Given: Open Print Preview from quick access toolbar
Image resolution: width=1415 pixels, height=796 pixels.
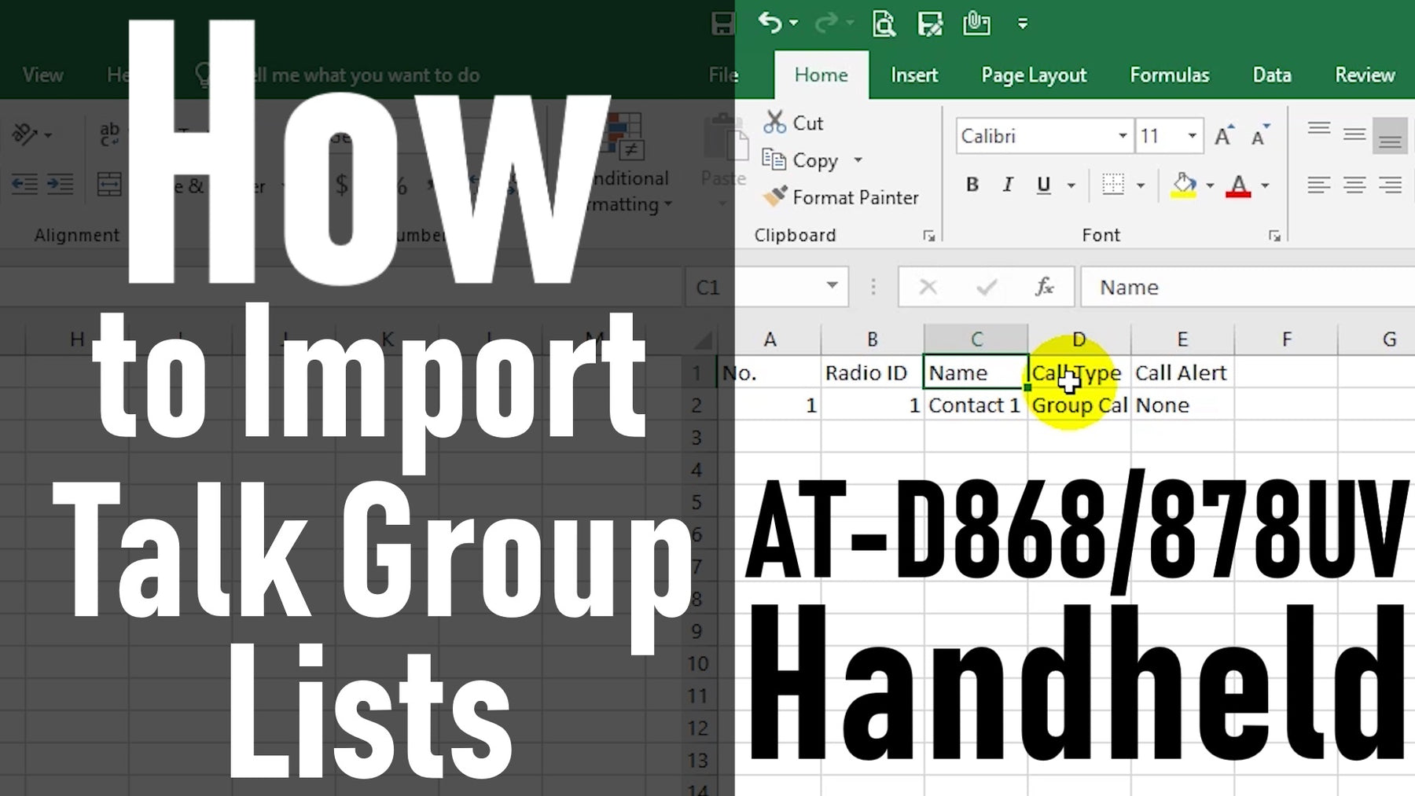Looking at the screenshot, I should point(884,24).
